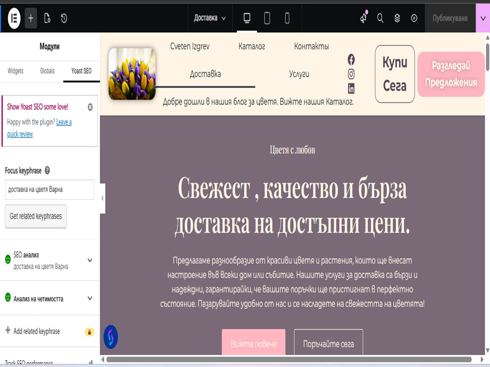Click the plus before Add related keyphrase
The image size is (490, 367).
[x=8, y=330]
